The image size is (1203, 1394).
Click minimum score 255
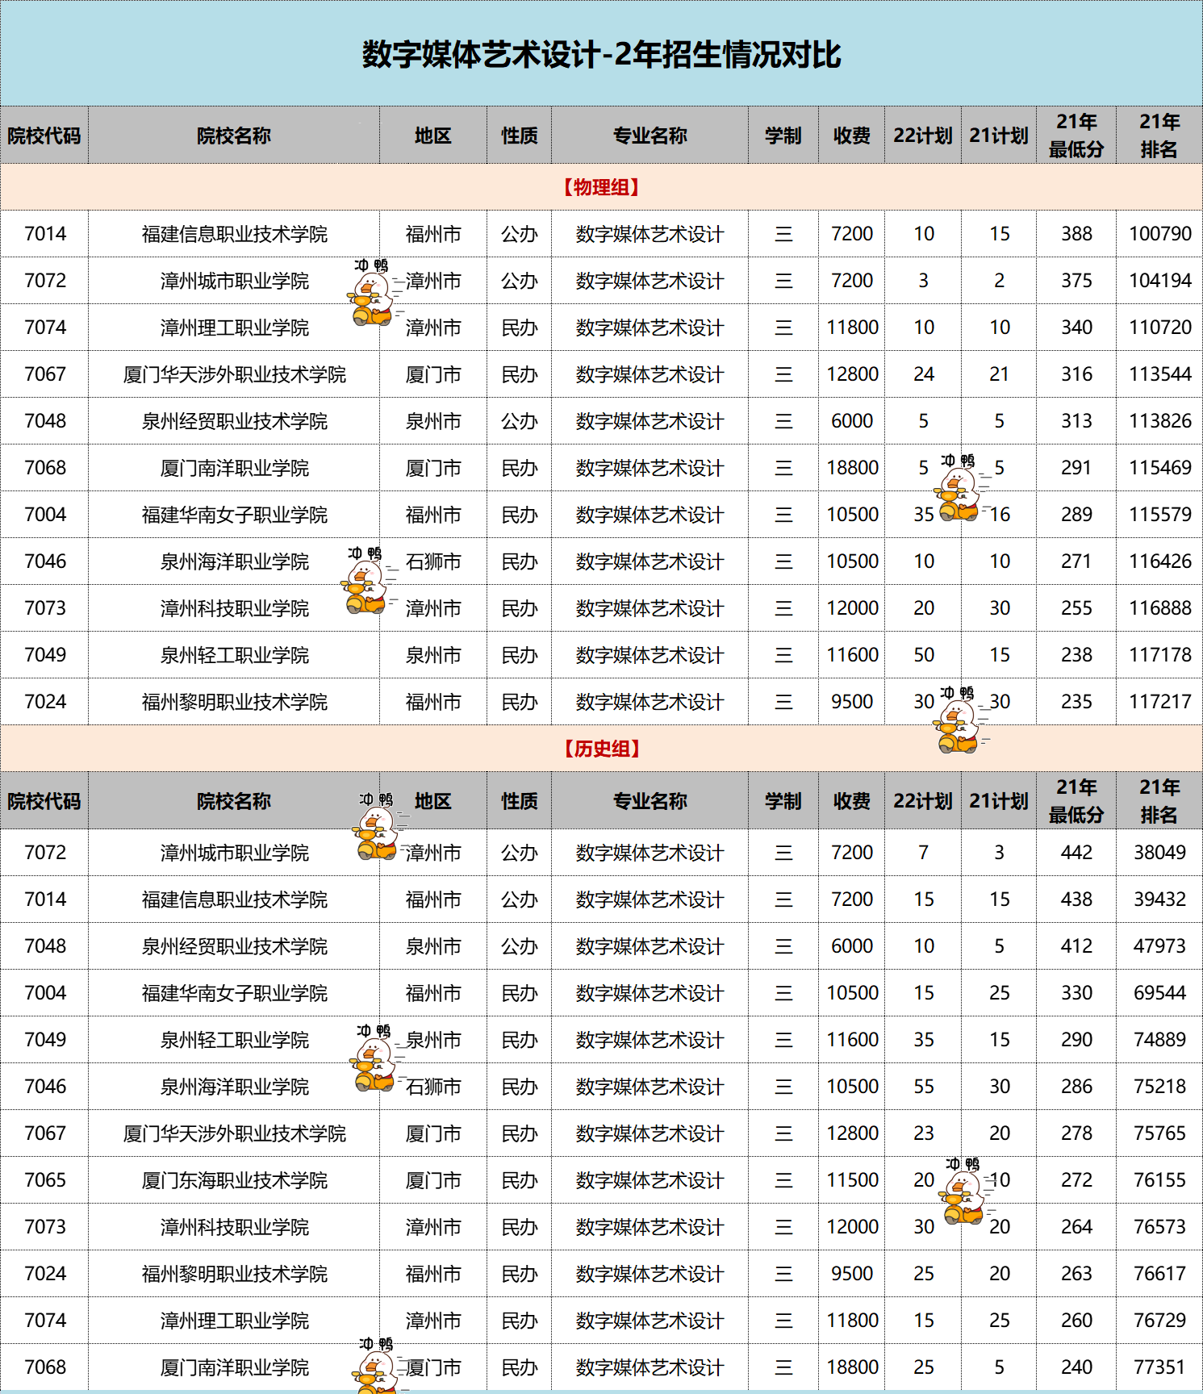coord(1076,608)
